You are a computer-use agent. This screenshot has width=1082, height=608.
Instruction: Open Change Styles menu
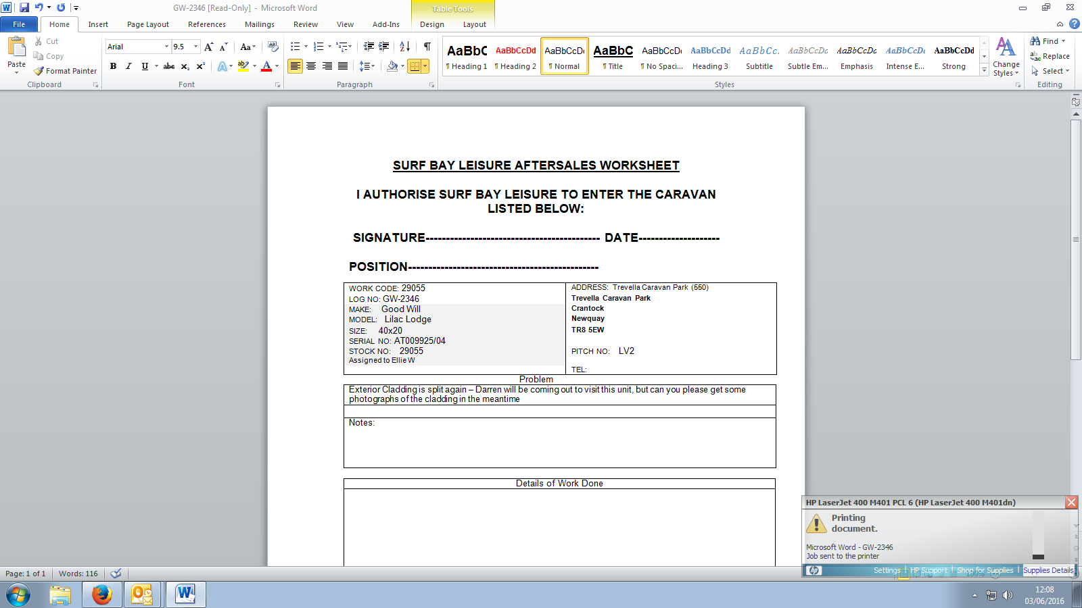point(1006,57)
